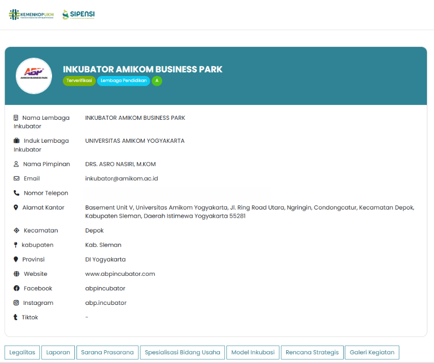This screenshot has height=363, width=434.
Task: Click the SIPENSI logo in header
Action: 78,14
